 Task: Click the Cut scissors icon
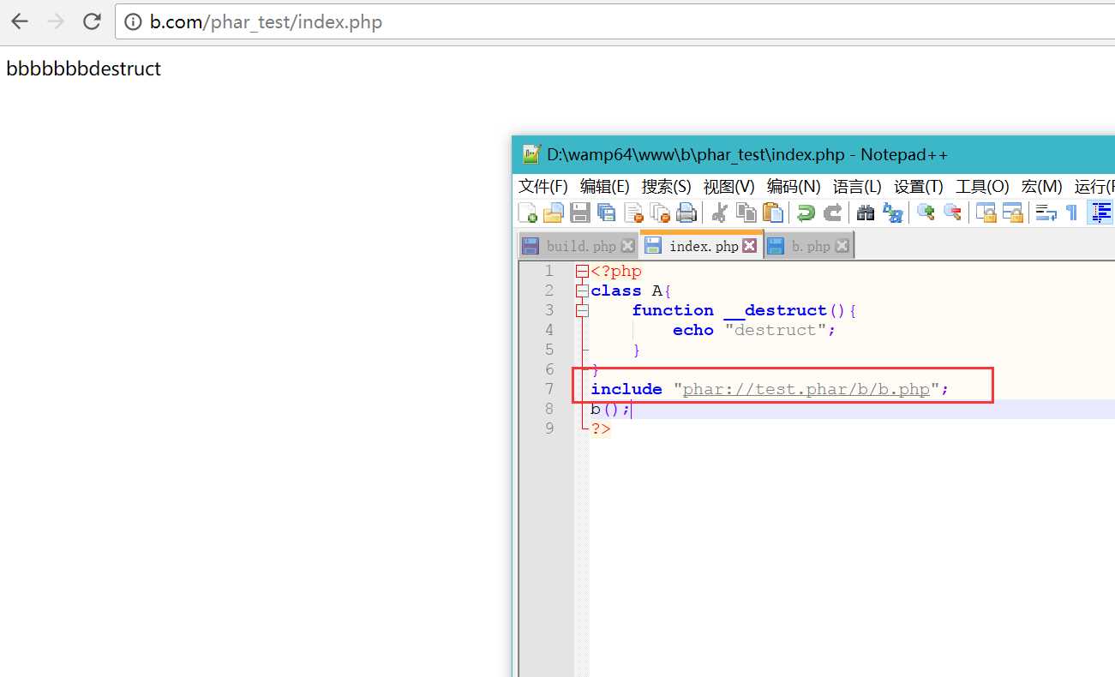720,213
